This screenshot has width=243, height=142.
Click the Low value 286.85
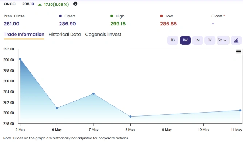(x=168, y=24)
